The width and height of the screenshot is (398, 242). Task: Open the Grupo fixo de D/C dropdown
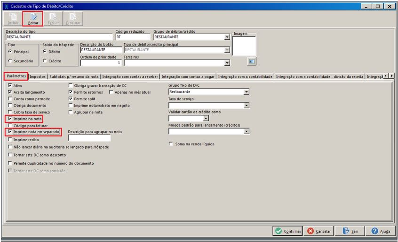click(x=246, y=91)
